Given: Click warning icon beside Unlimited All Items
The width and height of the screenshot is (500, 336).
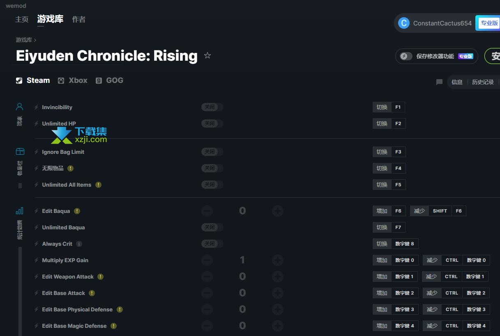Looking at the screenshot, I should coord(98,185).
